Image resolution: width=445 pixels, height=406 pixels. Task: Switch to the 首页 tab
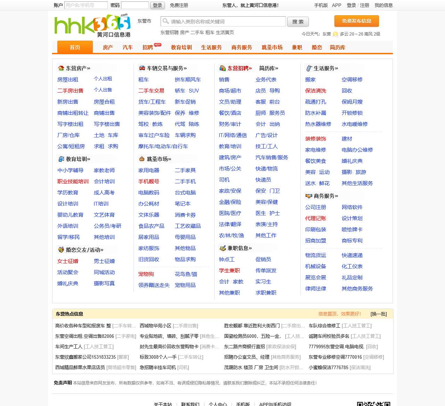click(x=75, y=47)
